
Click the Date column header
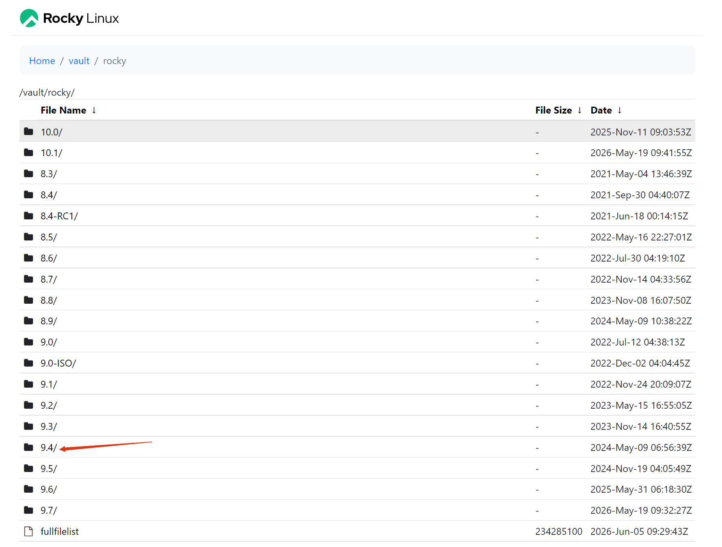click(x=601, y=110)
